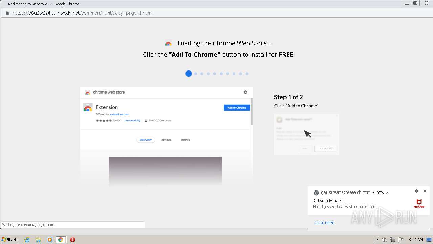Click the show desktop tray icon

click(x=428, y=240)
